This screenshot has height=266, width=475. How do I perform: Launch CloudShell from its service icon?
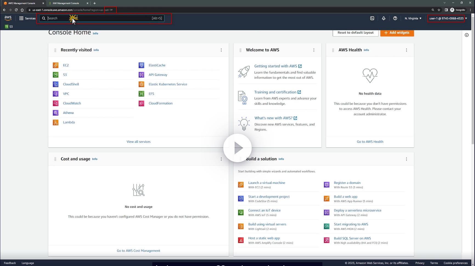coord(56,84)
